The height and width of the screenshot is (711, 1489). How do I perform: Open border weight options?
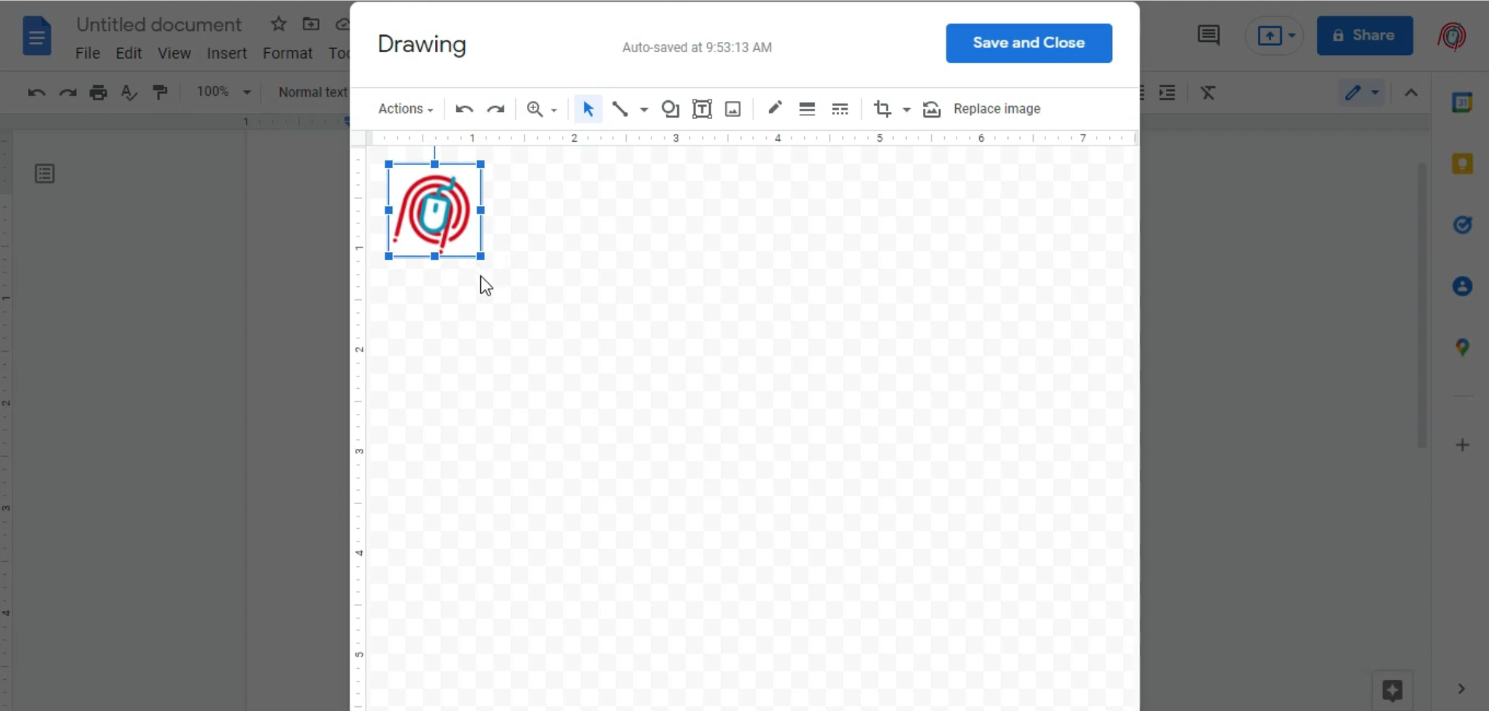coord(807,109)
